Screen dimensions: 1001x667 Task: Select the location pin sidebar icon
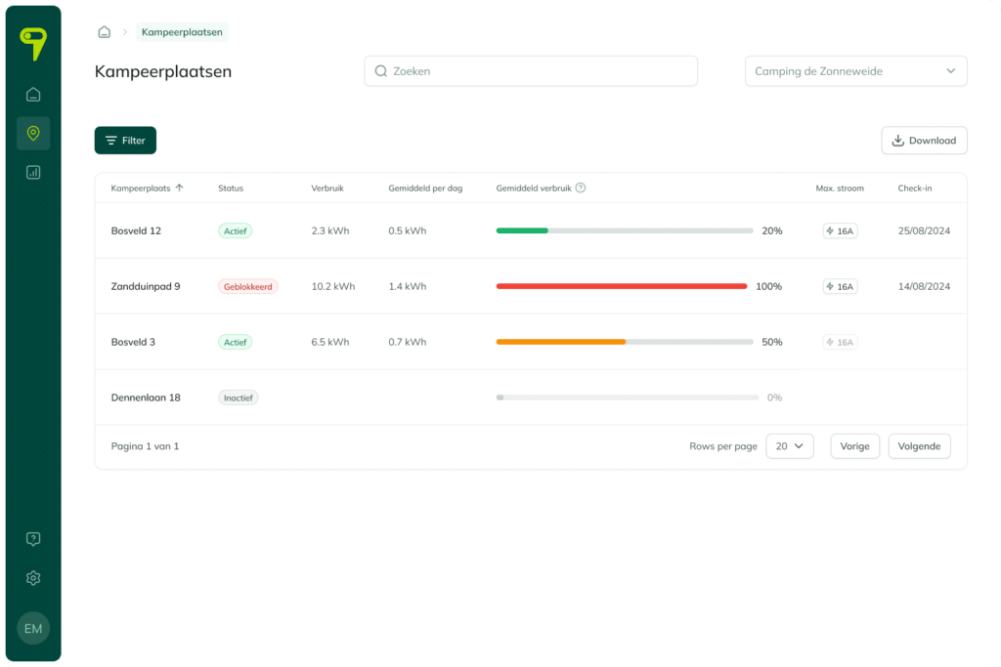[x=33, y=133]
